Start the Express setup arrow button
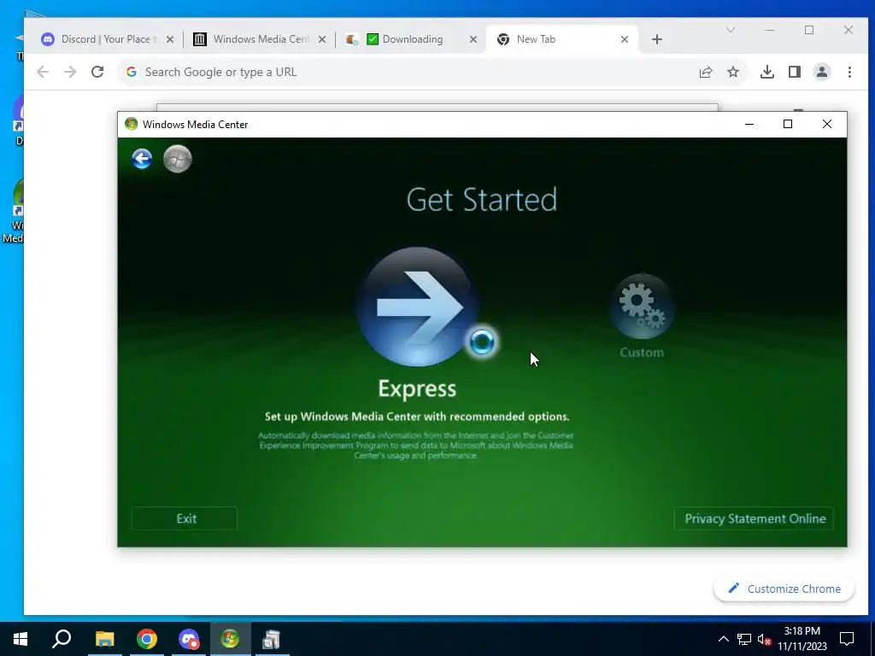 point(417,307)
